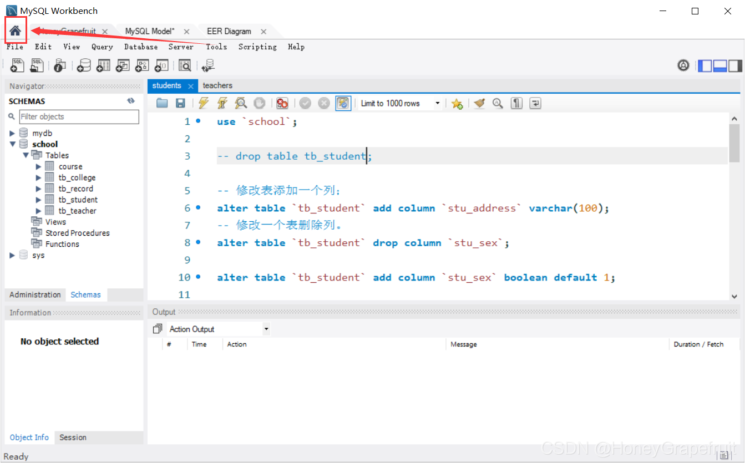745x463 pixels.
Task: Open the Query menu
Action: (x=102, y=47)
